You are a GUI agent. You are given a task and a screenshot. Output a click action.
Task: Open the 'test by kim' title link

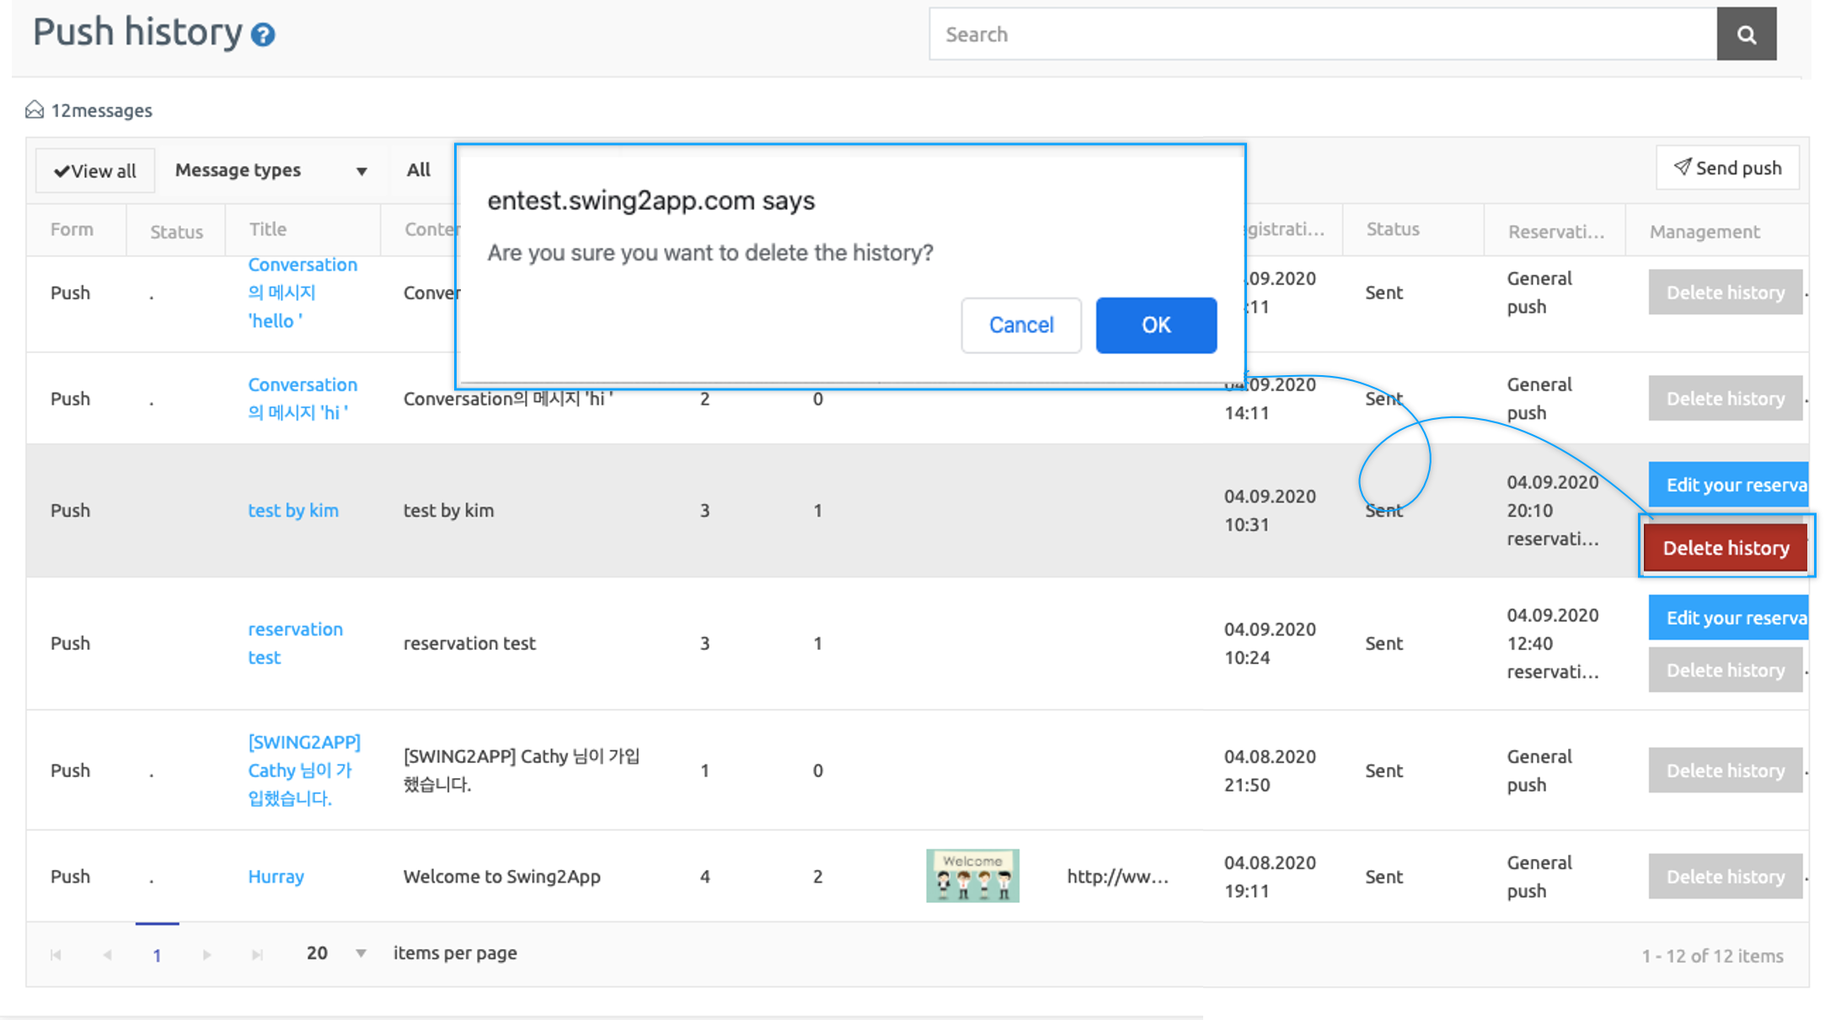click(293, 510)
